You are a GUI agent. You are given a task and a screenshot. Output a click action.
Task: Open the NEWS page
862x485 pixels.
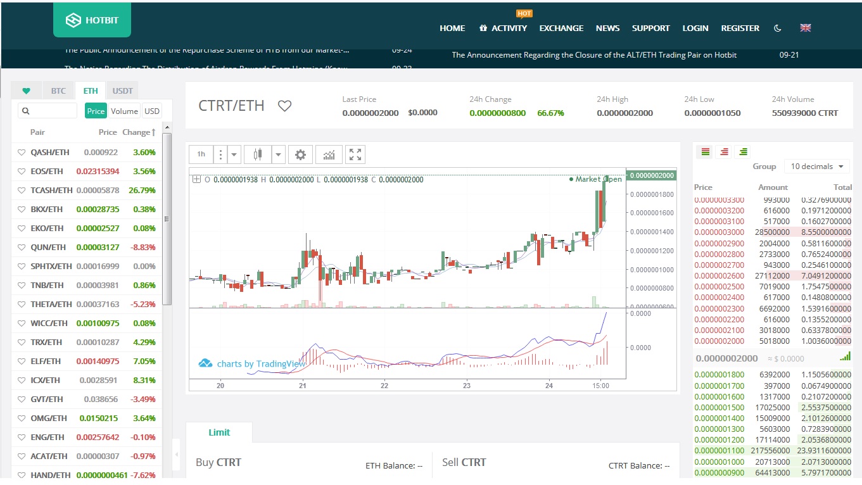(607, 28)
